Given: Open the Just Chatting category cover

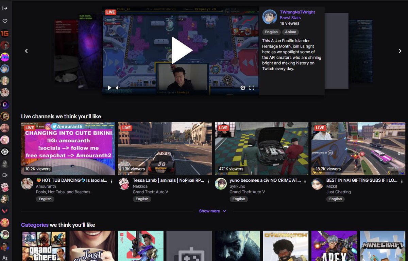Looking at the screenshot, I should tap(92, 246).
